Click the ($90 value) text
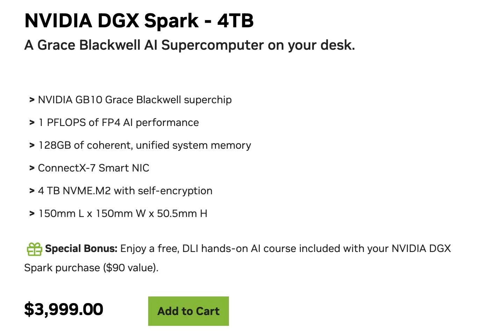Screen dimensions: 483x336 tap(130, 268)
